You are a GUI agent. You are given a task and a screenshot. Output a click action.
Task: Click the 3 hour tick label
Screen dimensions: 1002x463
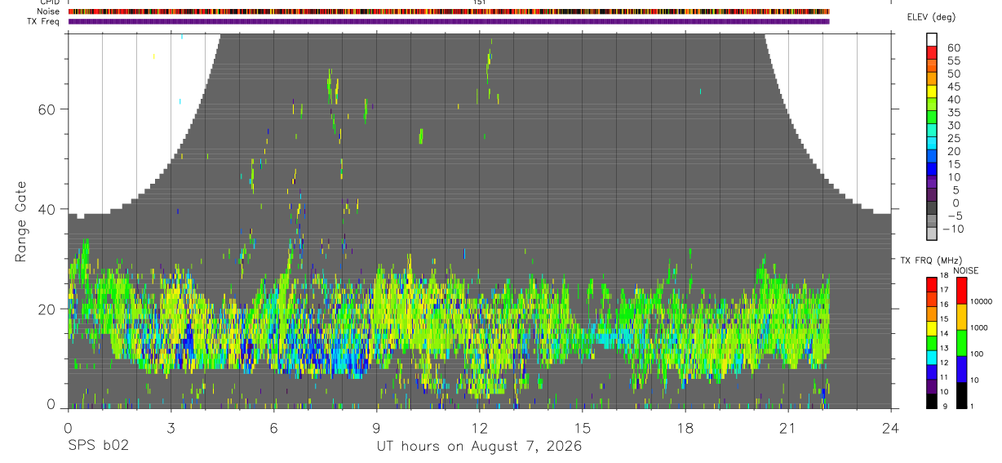point(171,428)
